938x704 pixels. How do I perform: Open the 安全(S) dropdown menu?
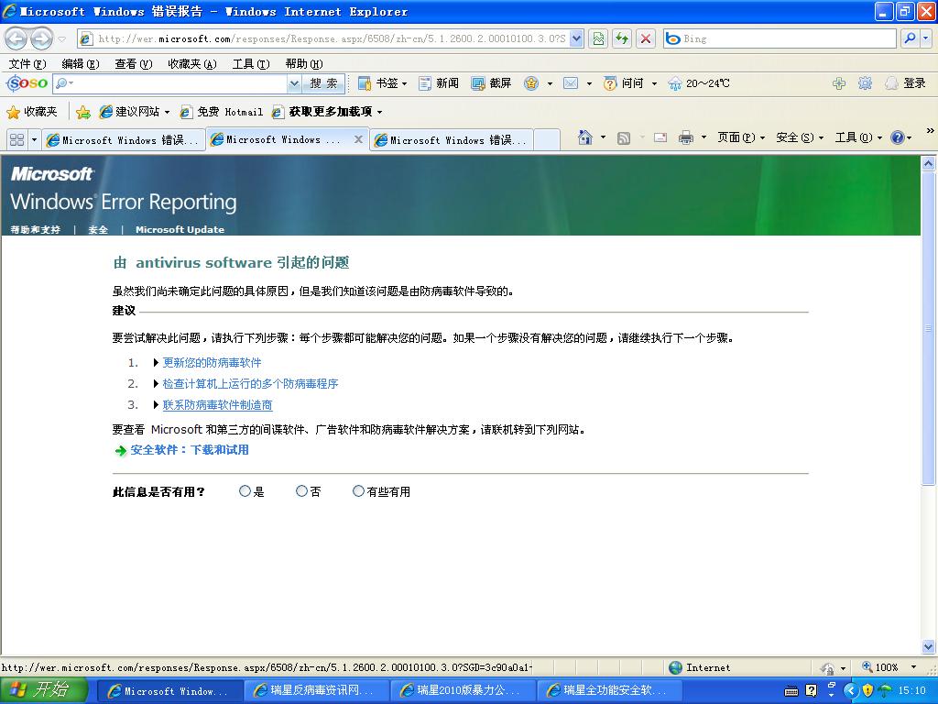pyautogui.click(x=799, y=137)
